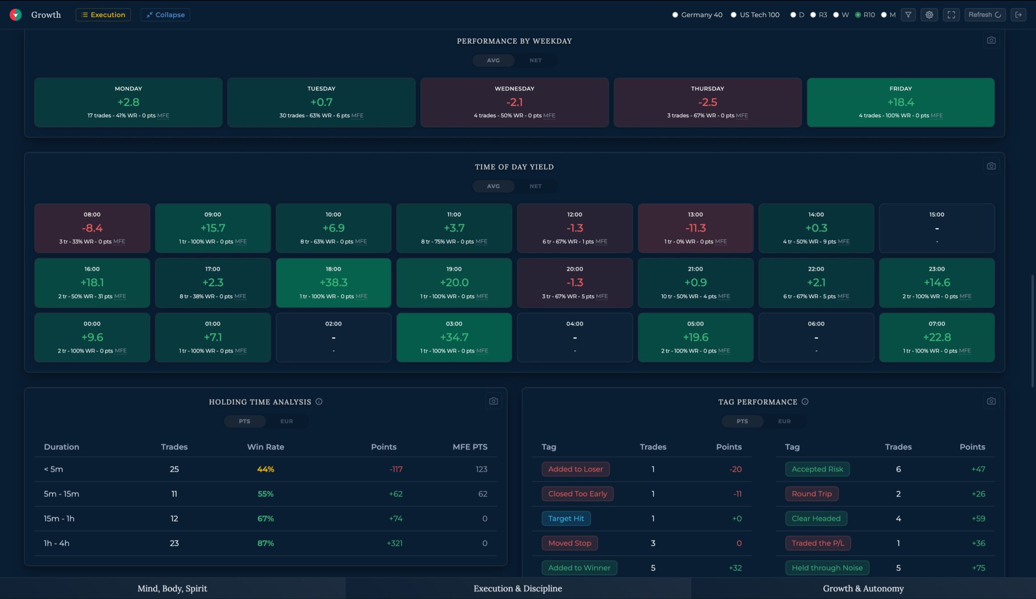Toggle fullscreen with the expand icon
The height and width of the screenshot is (599, 1036).
[951, 15]
